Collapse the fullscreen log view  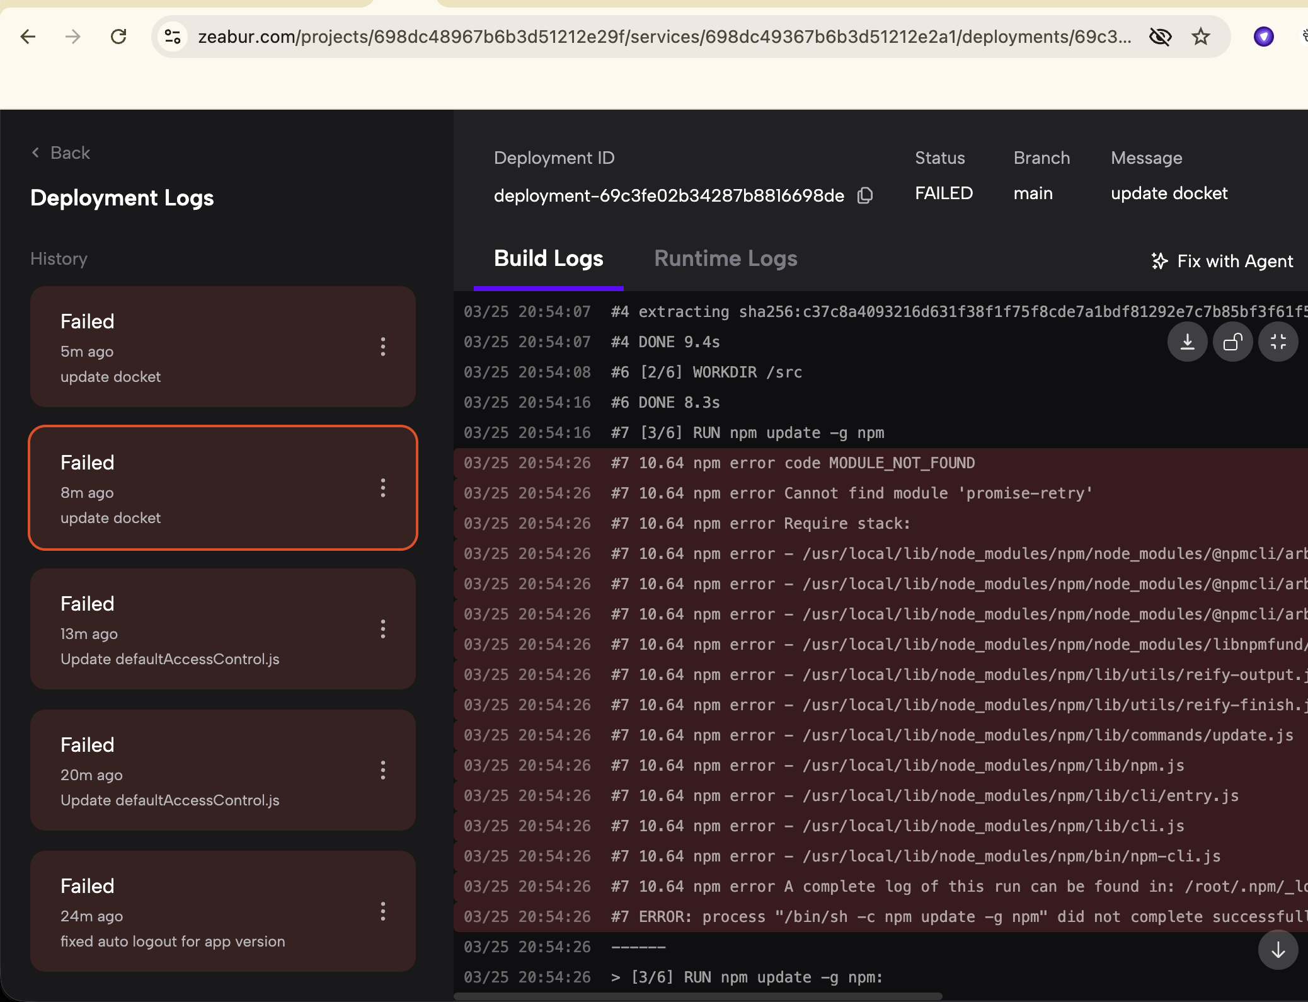(1278, 342)
